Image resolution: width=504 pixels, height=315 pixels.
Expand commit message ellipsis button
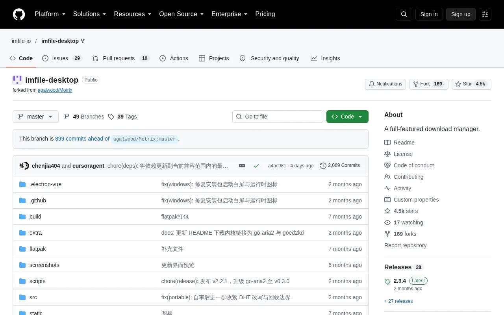tap(242, 166)
